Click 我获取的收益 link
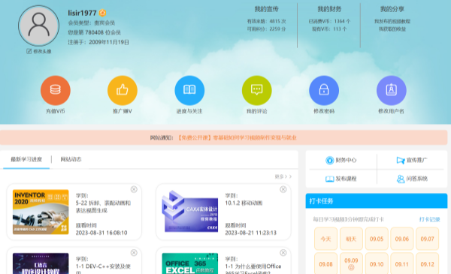This screenshot has width=451, height=274. [392, 29]
